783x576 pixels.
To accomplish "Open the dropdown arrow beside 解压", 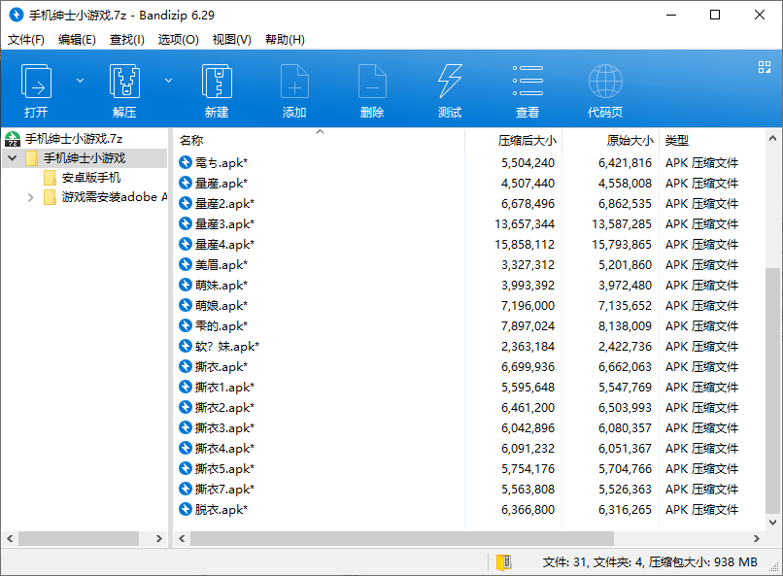I will (169, 81).
